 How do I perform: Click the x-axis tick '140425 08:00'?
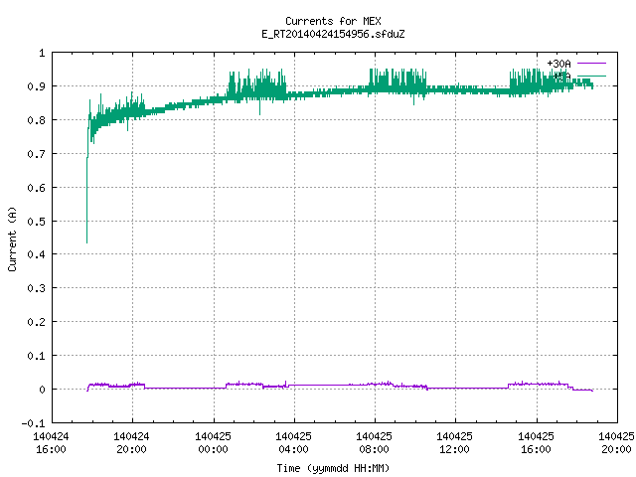[374, 443]
